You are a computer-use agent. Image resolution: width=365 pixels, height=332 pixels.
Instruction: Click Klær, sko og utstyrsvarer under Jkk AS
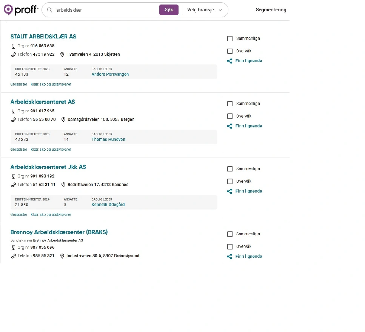pyautogui.click(x=51, y=215)
